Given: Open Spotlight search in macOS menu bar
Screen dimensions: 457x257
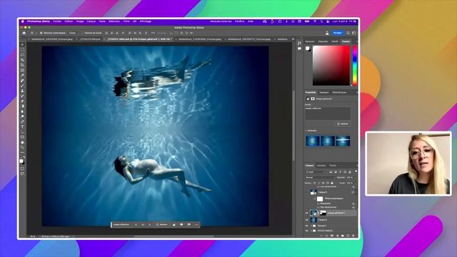Looking at the screenshot, I should coord(321,21).
